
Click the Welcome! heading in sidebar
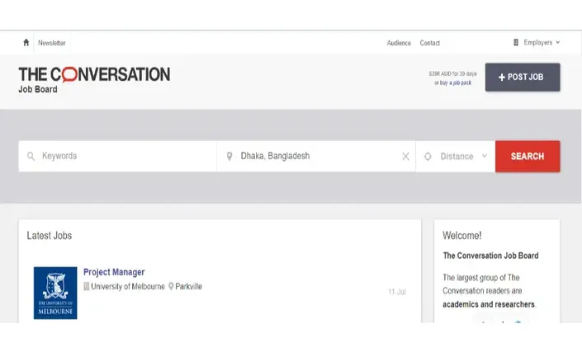pos(461,236)
